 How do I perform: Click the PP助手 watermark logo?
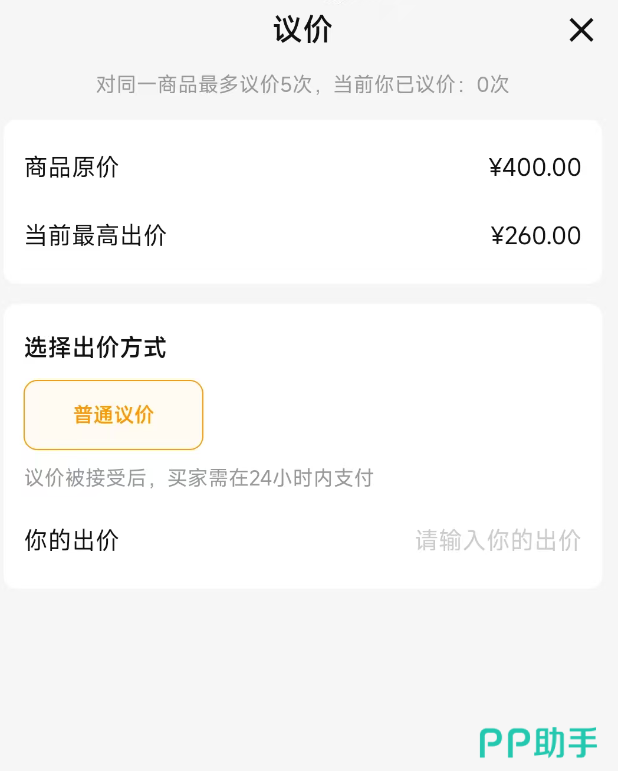pos(538,743)
